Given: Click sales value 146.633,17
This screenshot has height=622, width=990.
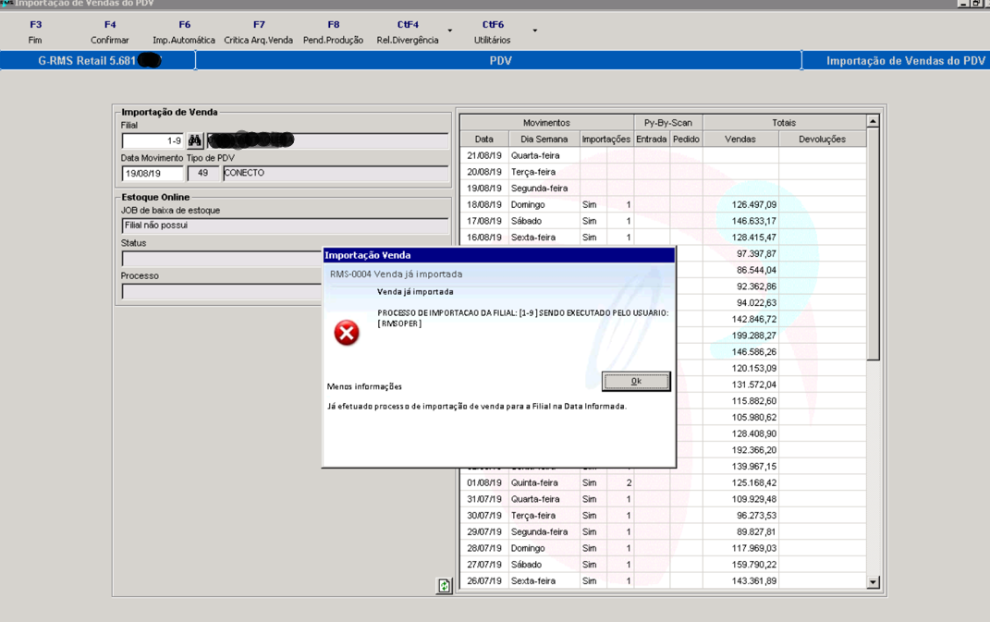Looking at the screenshot, I should 754,221.
